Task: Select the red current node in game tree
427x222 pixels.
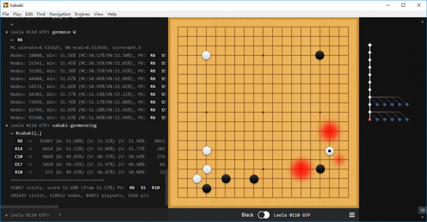Action: 369,119
